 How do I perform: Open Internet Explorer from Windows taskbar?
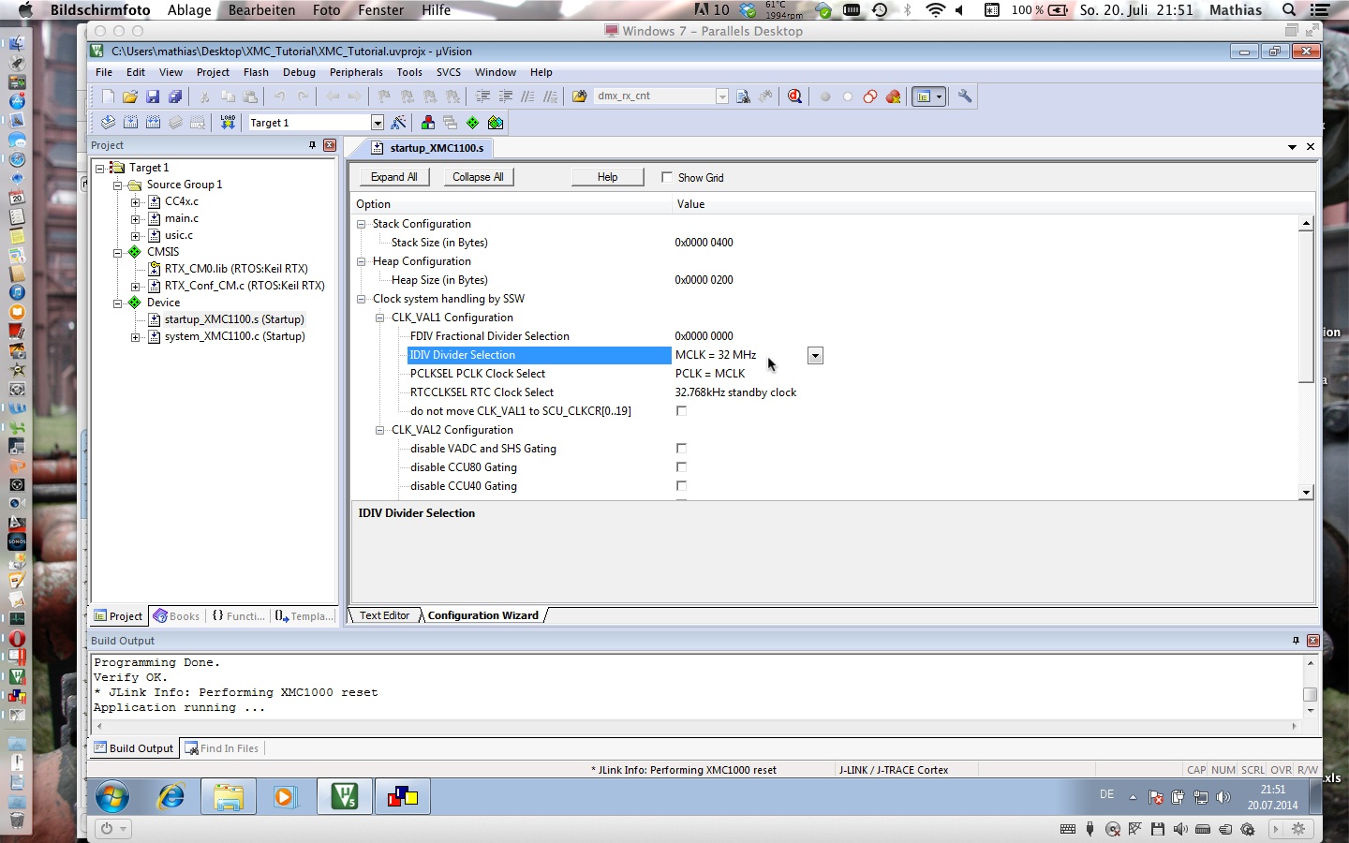point(170,797)
